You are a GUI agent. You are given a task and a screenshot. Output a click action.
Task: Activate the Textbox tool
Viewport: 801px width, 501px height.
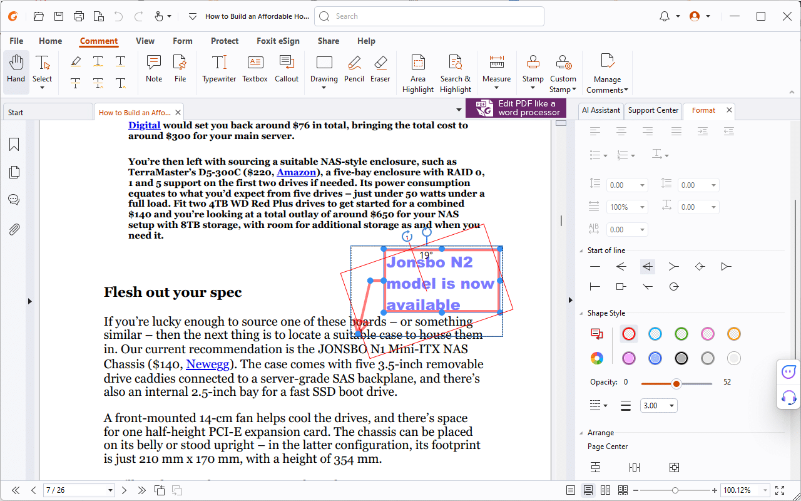click(255, 69)
